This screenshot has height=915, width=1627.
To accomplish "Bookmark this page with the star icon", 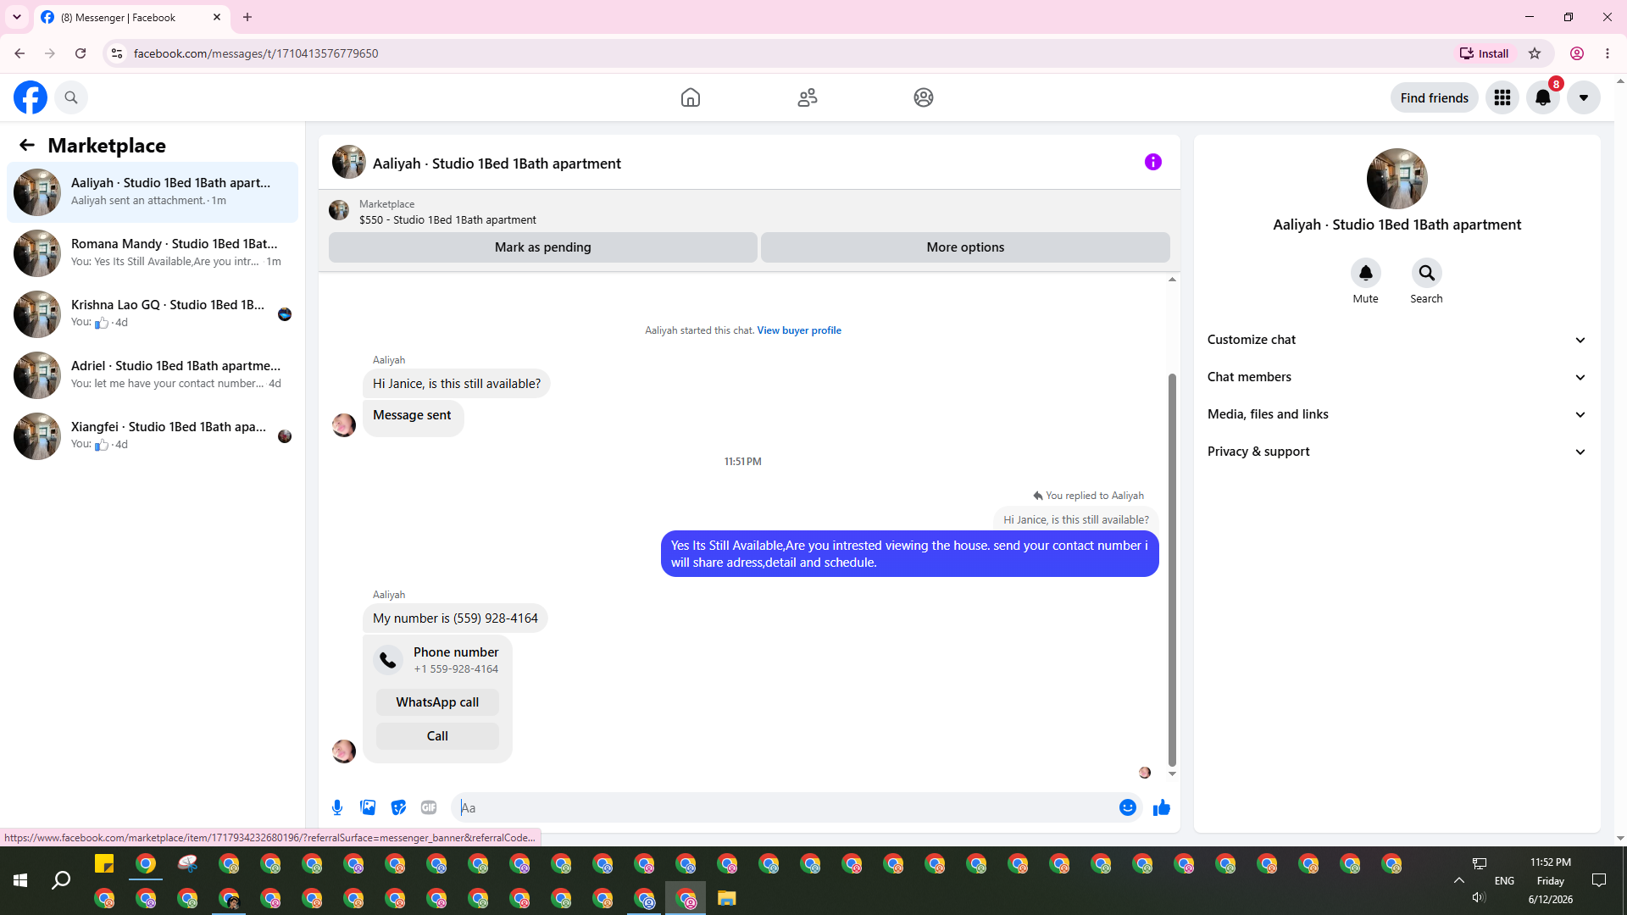I will coord(1535,53).
